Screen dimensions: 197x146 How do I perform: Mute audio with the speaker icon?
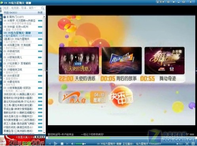[x=73, y=144]
